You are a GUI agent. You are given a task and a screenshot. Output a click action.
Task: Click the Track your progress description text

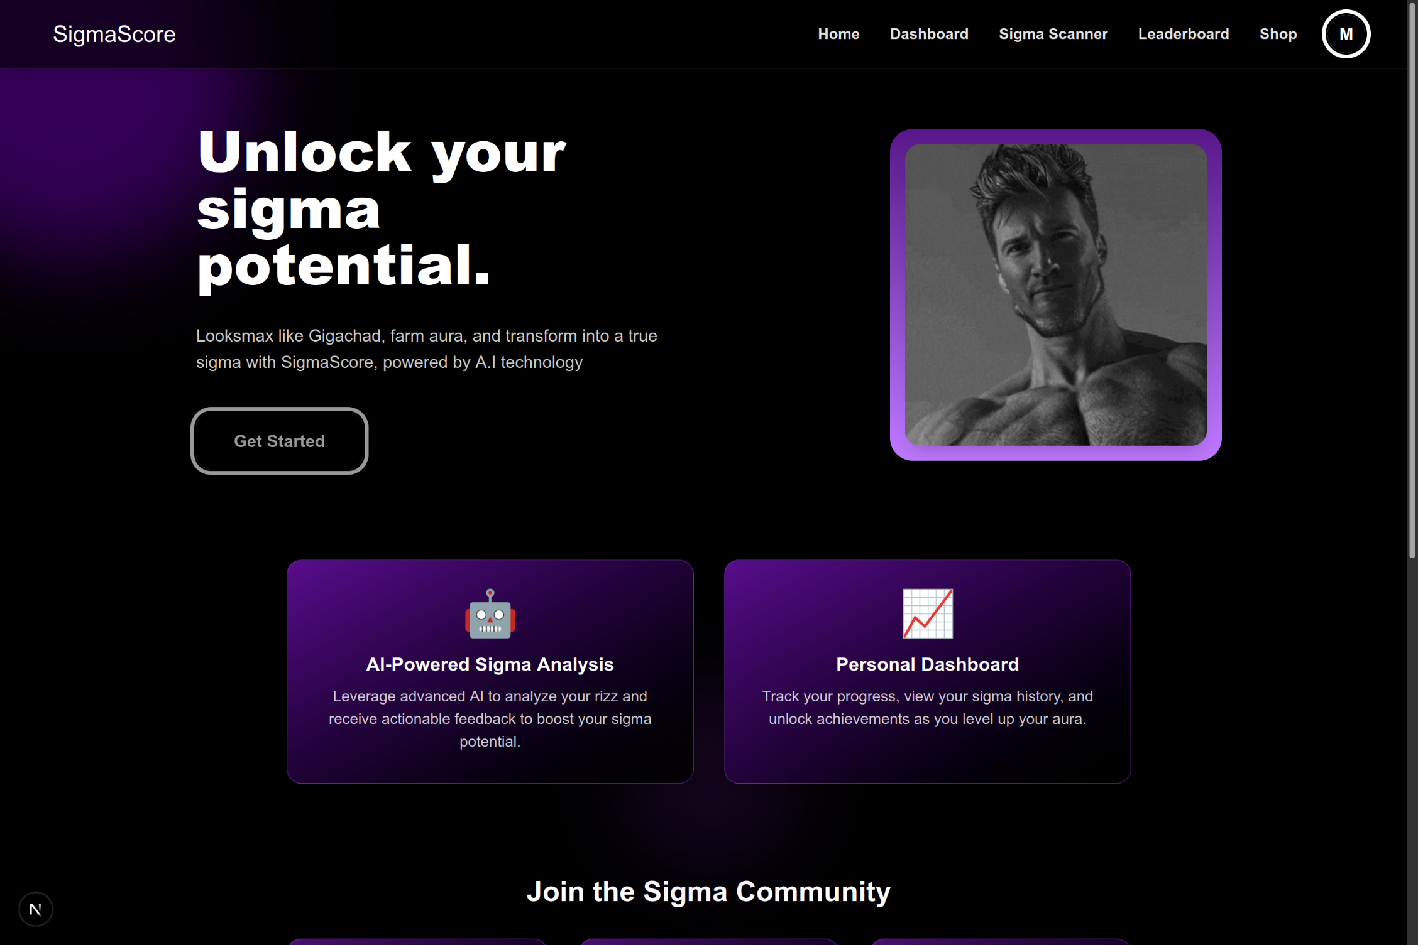coord(927,707)
